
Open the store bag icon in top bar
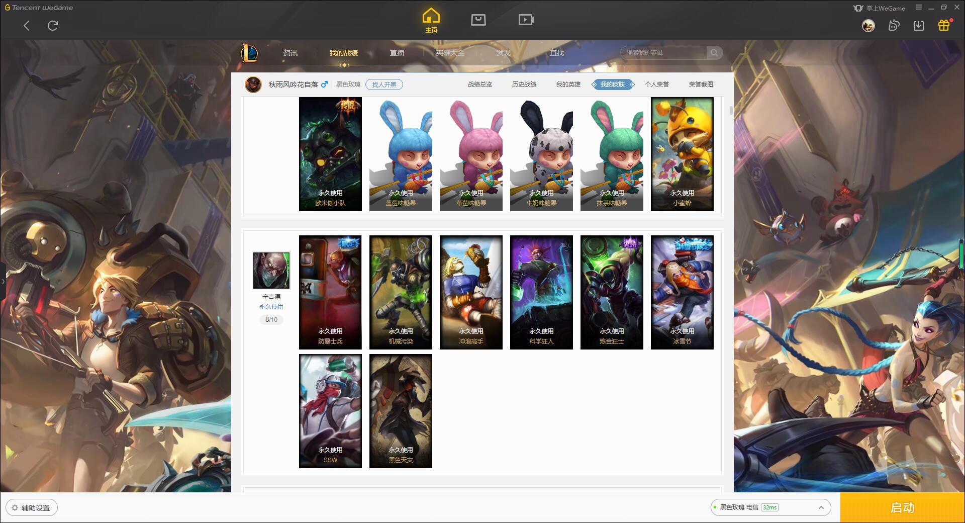(x=478, y=20)
